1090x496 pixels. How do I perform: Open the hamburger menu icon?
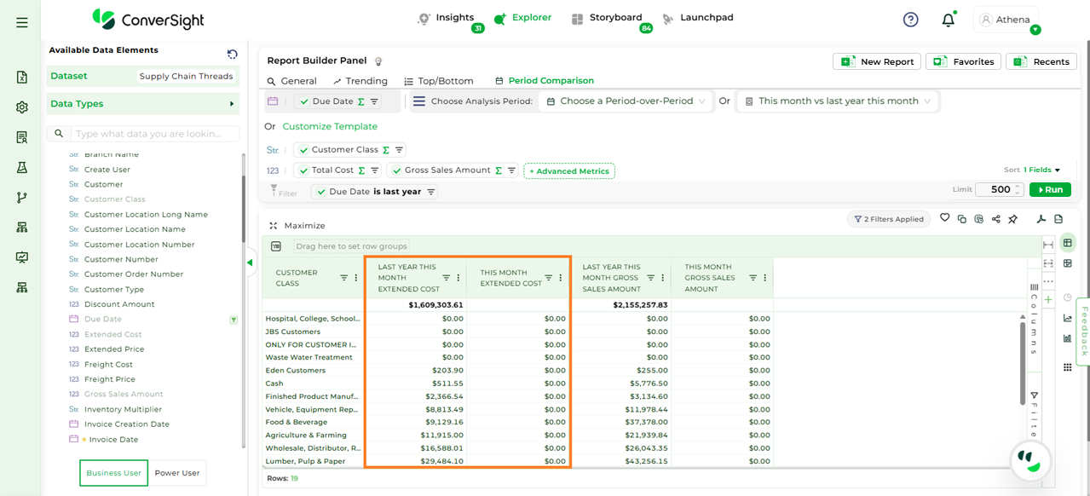pos(22,23)
